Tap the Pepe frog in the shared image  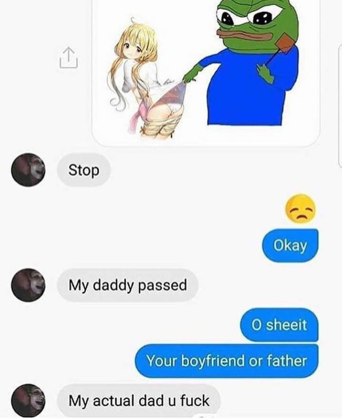coord(253,62)
